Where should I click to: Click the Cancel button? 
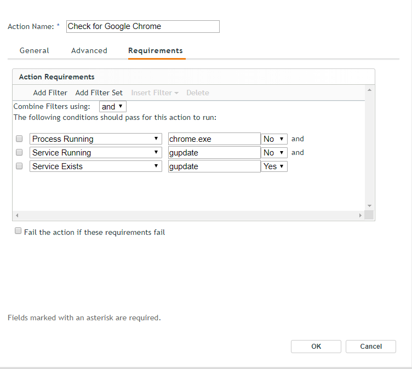pyautogui.click(x=371, y=347)
